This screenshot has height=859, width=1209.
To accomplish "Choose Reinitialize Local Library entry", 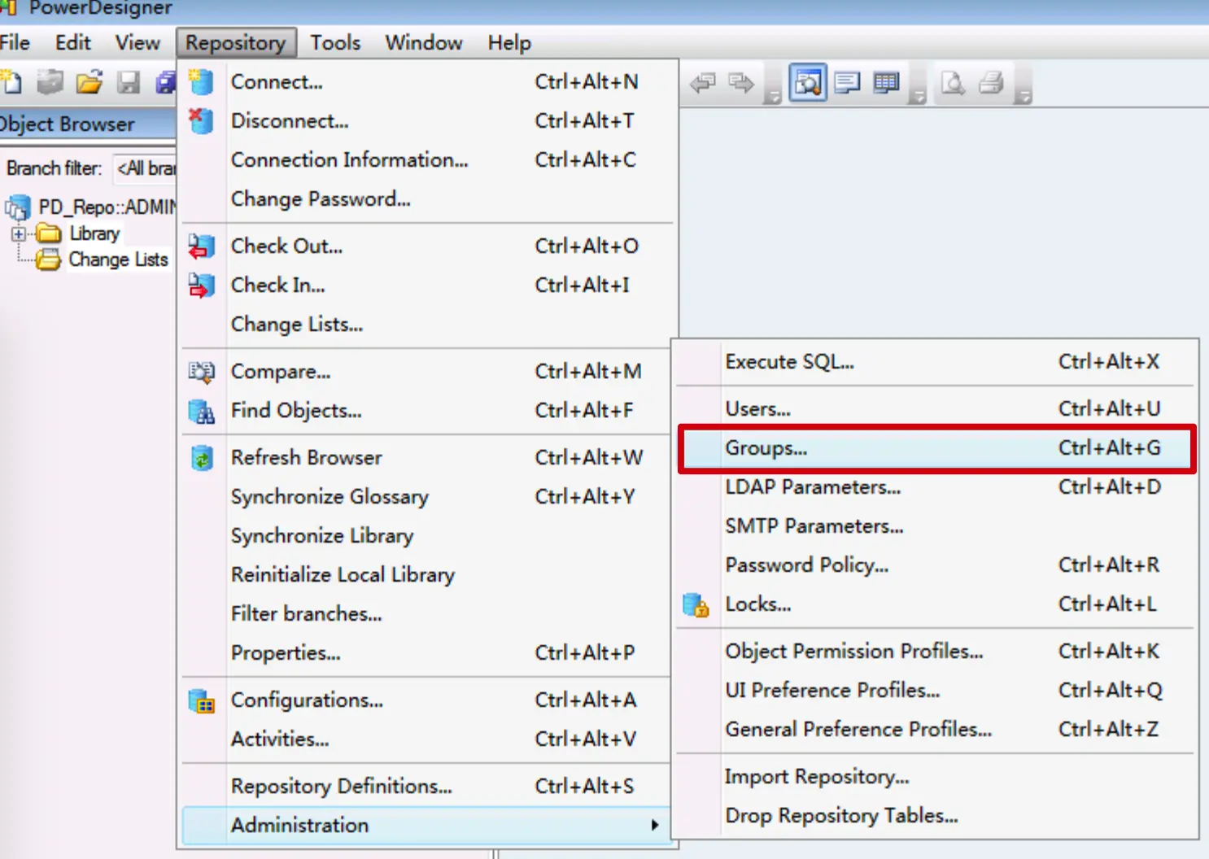I will pos(428,574).
